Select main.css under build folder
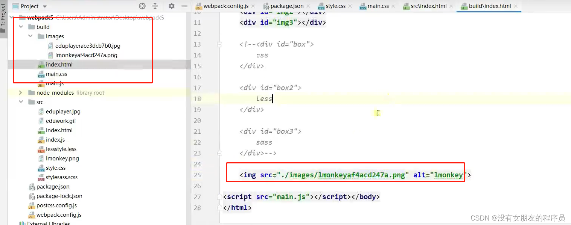The height and width of the screenshot is (225, 571). (x=56, y=74)
